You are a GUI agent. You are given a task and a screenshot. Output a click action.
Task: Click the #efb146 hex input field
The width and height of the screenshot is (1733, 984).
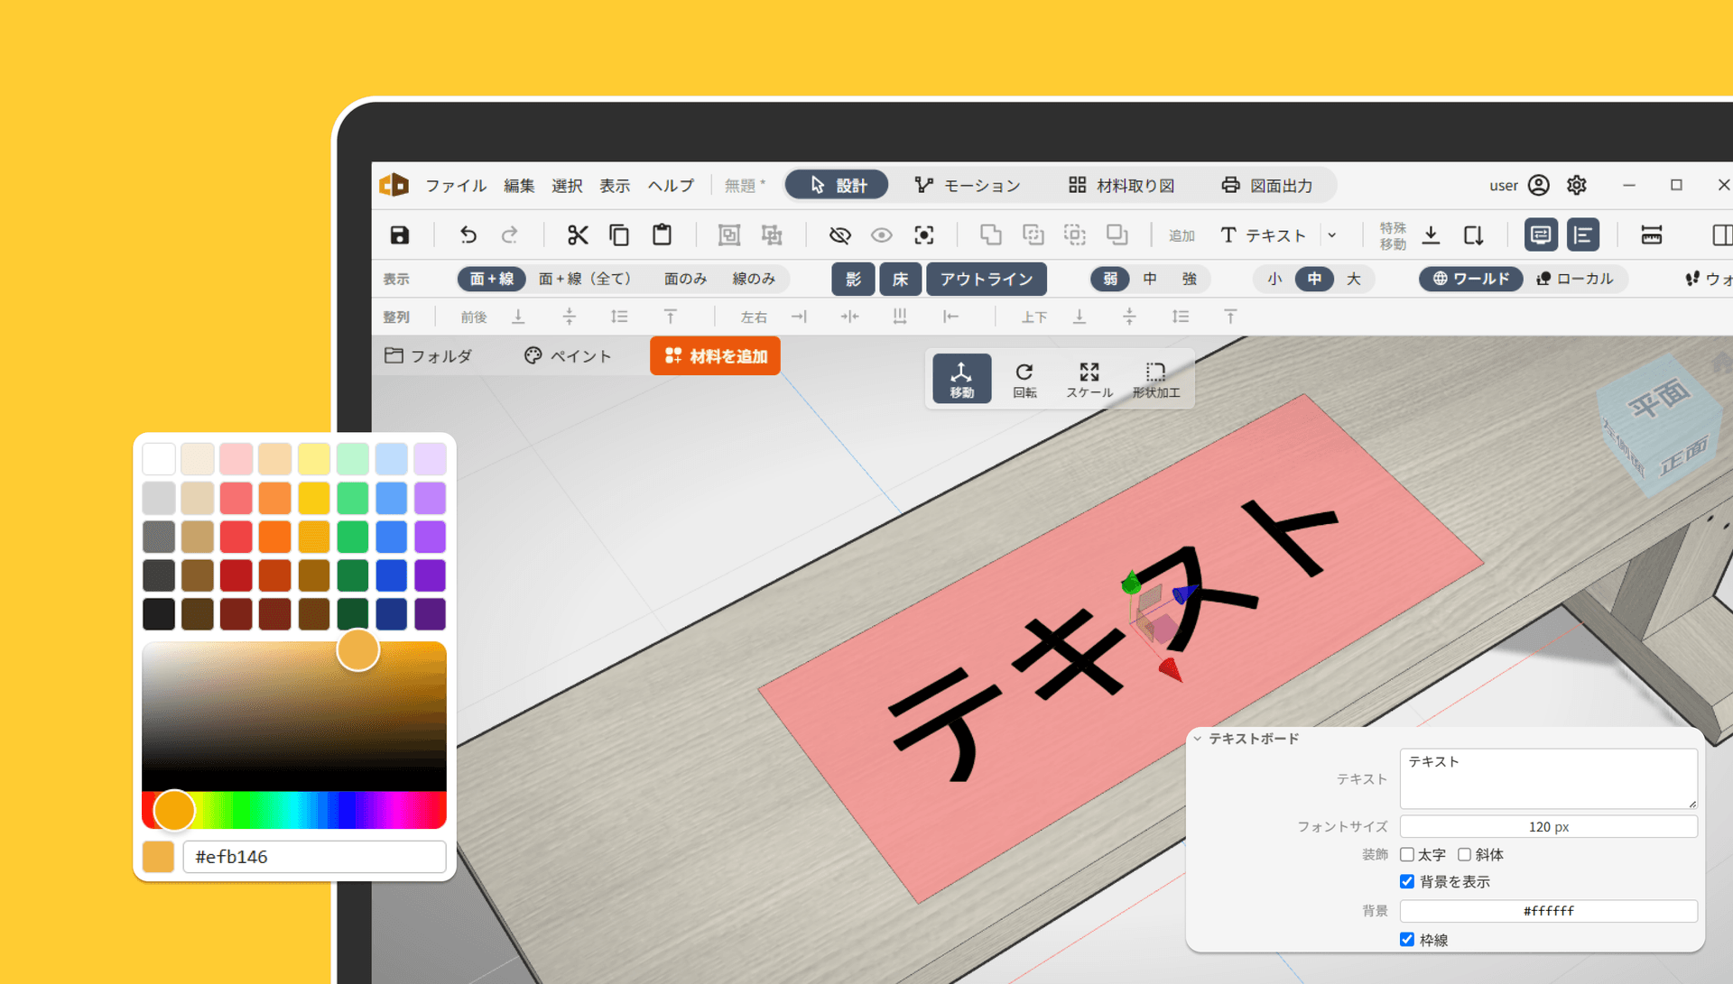pyautogui.click(x=314, y=857)
